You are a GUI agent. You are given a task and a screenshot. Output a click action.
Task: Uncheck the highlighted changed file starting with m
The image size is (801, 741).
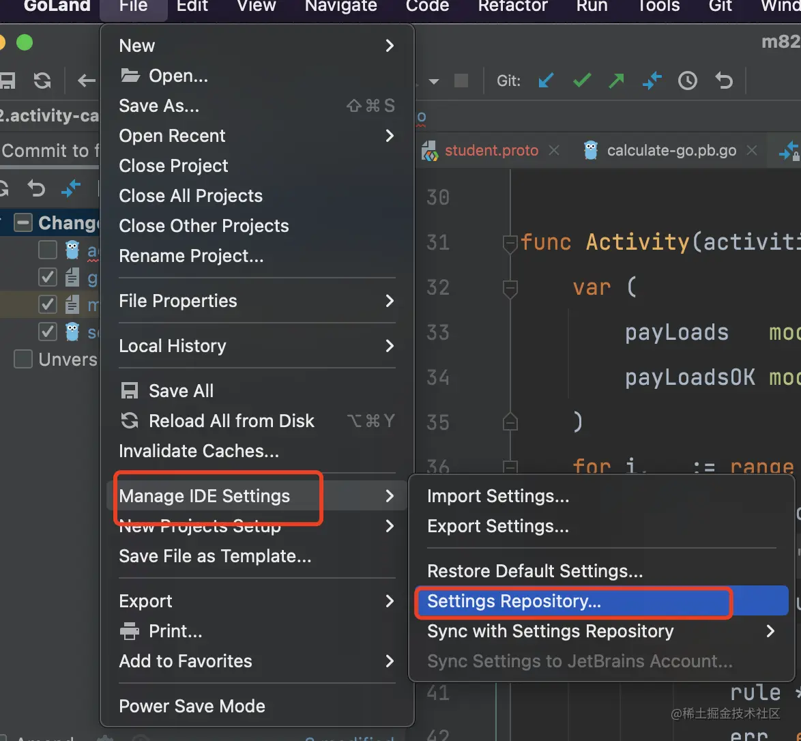click(48, 304)
